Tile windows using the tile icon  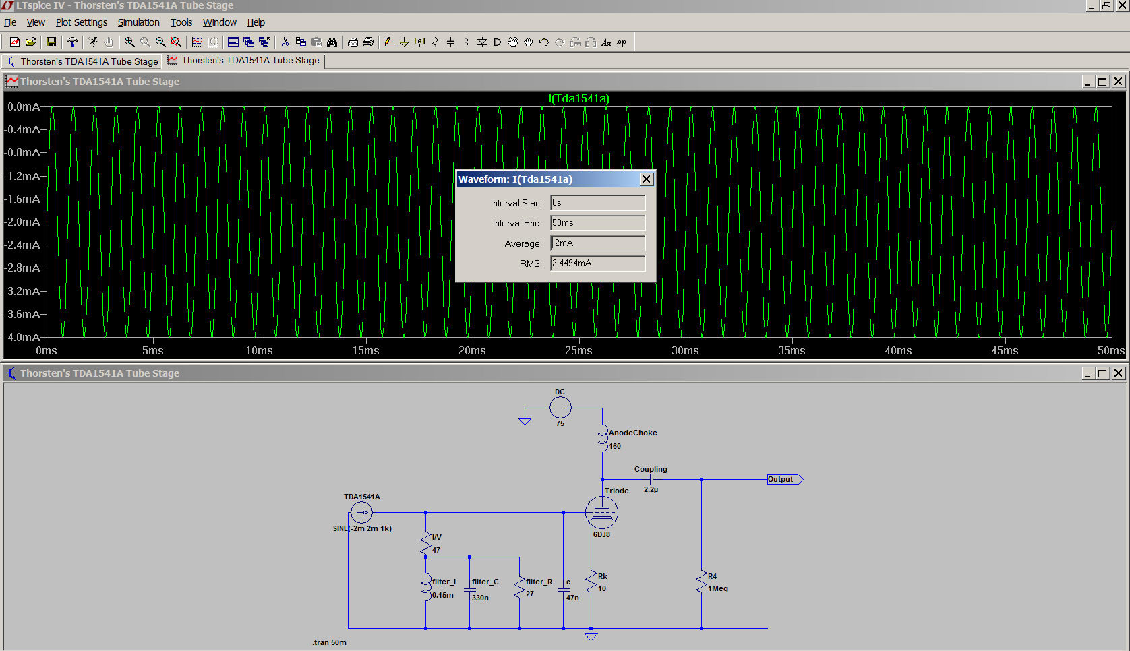(233, 42)
